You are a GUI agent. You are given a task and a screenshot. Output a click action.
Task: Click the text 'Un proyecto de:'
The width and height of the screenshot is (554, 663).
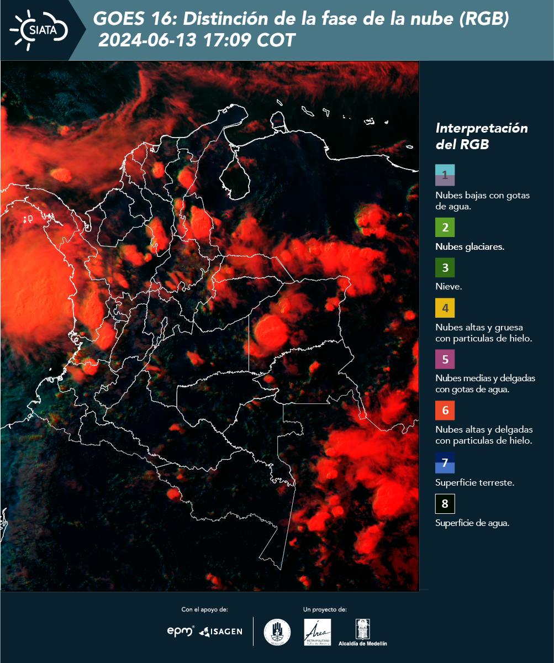click(x=325, y=610)
